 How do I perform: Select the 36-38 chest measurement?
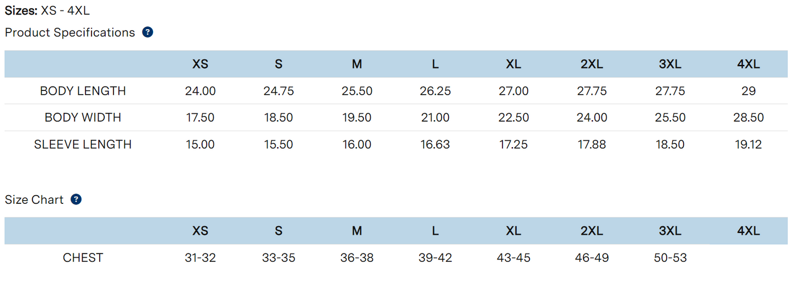tap(357, 257)
